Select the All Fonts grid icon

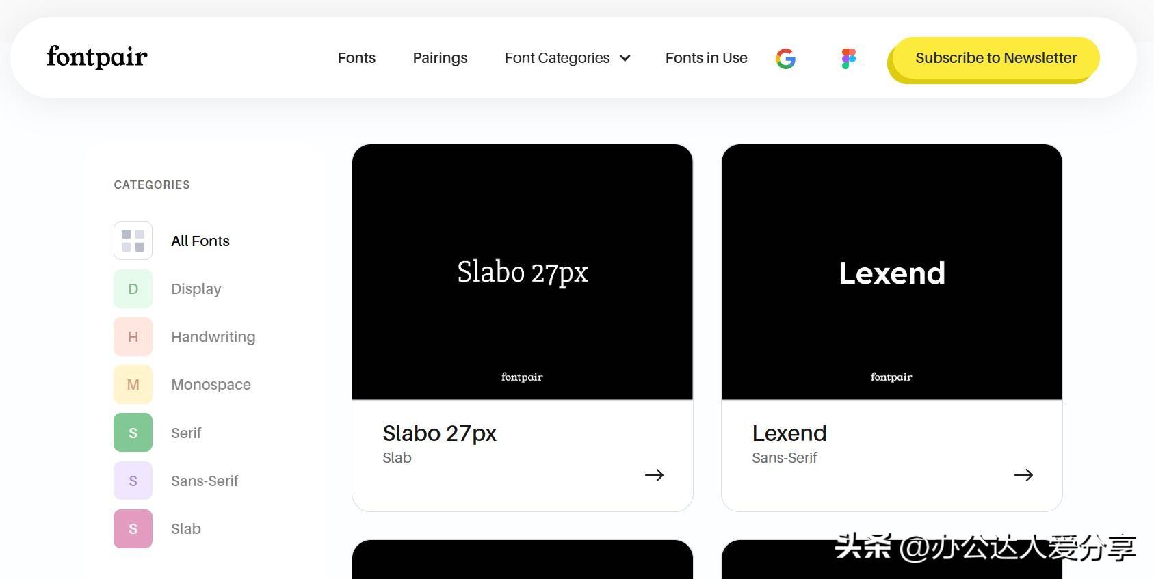point(133,241)
